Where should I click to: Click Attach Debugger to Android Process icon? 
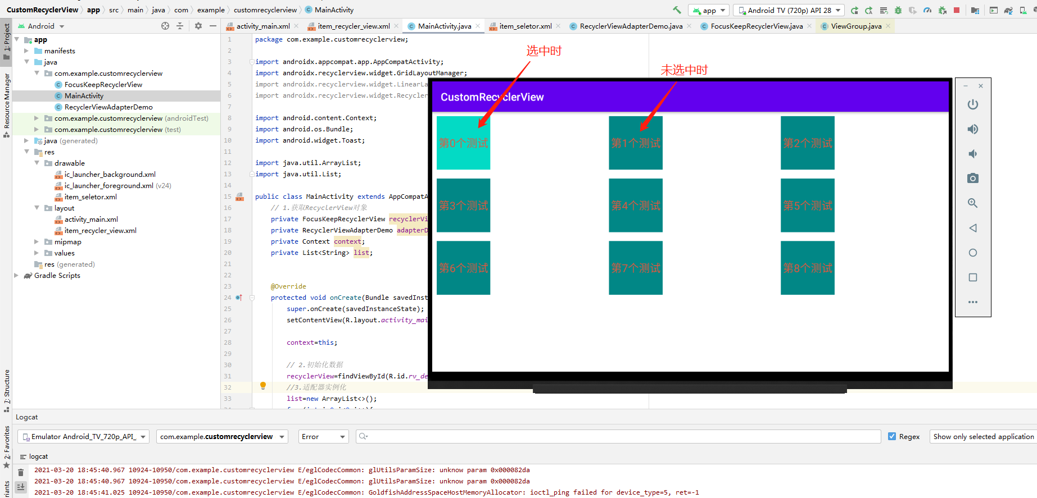click(x=943, y=10)
